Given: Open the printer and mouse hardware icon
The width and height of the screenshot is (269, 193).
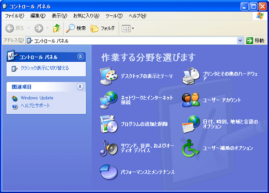Looking at the screenshot, I should (x=191, y=76).
